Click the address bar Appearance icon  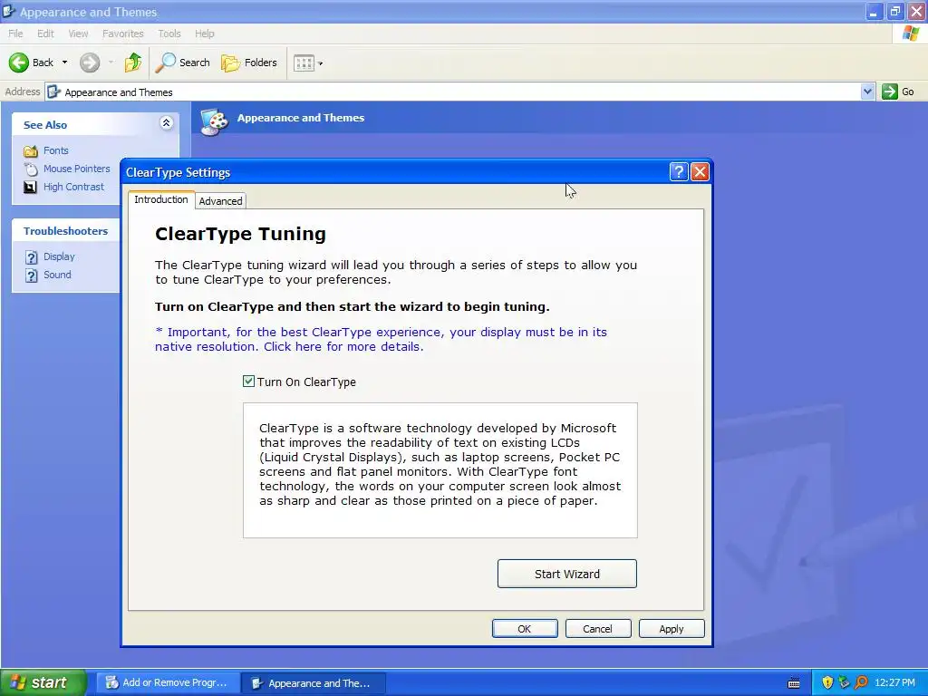pos(53,92)
